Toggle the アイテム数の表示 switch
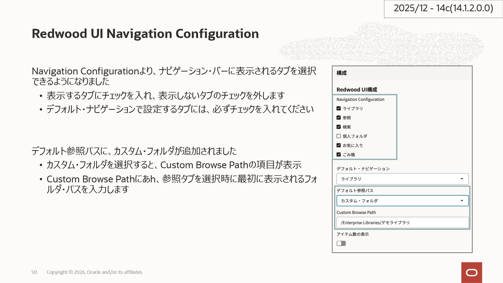The image size is (503, 283). [341, 243]
